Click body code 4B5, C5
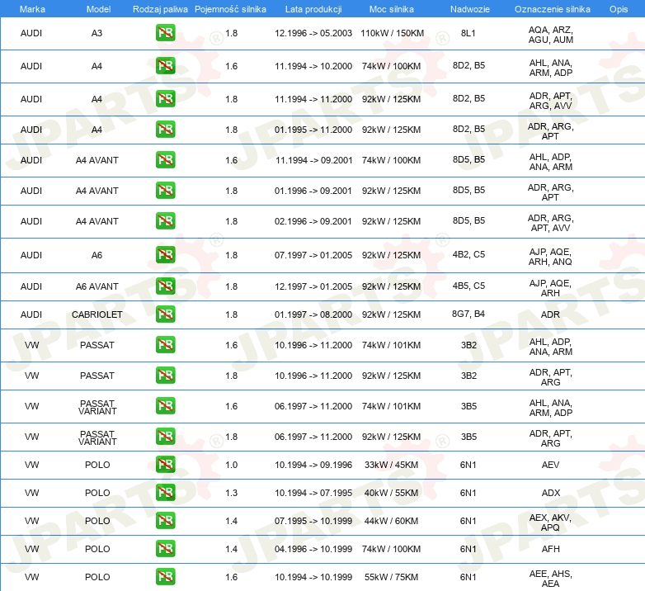This screenshot has width=645, height=591. pyautogui.click(x=468, y=286)
